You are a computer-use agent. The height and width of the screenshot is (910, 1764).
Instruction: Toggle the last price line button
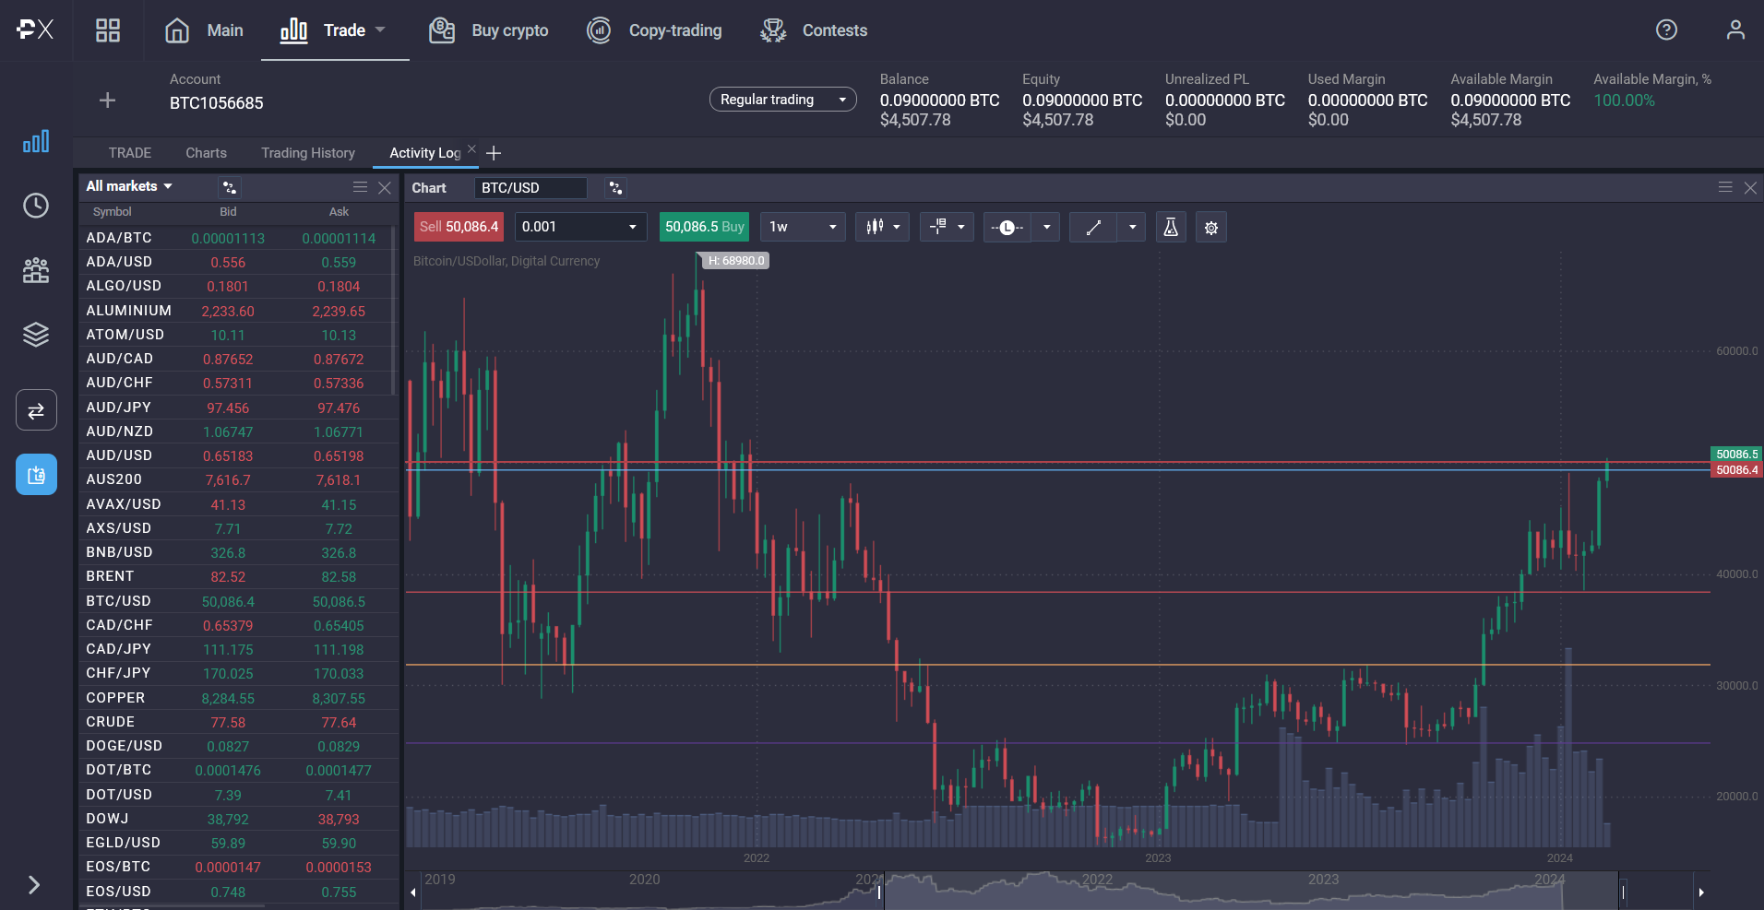point(1007,227)
